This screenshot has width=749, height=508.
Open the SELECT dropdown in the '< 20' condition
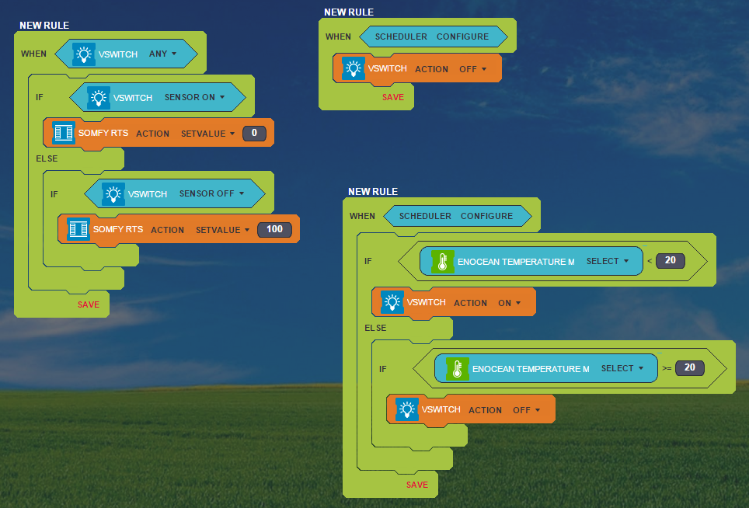608,261
